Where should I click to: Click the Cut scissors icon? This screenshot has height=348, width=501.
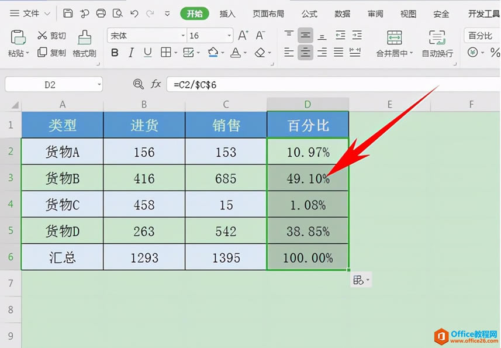point(42,35)
